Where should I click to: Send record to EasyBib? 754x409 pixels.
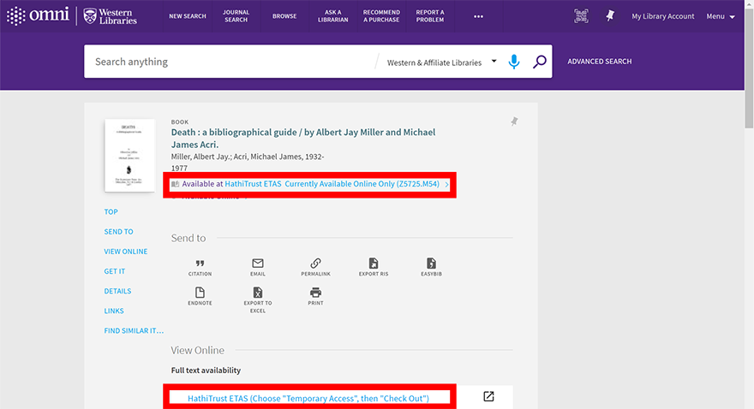431,267
